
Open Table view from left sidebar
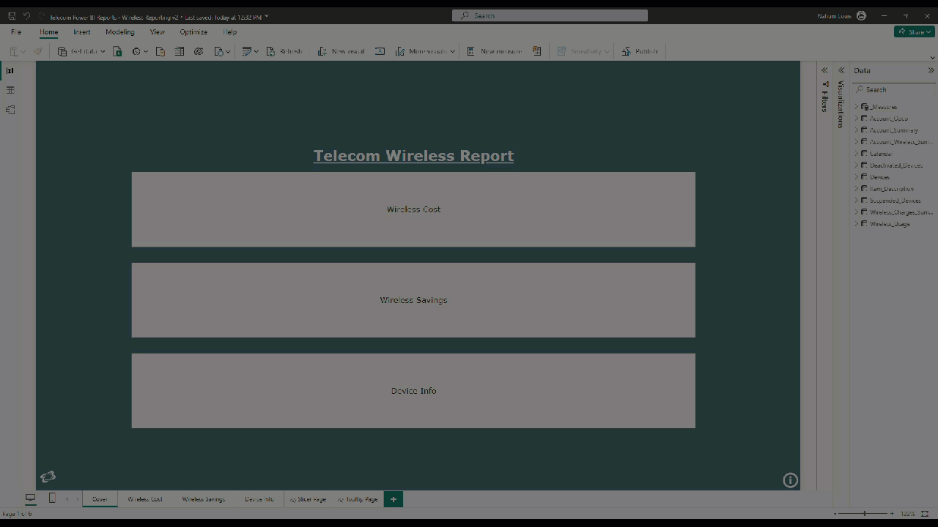10,90
